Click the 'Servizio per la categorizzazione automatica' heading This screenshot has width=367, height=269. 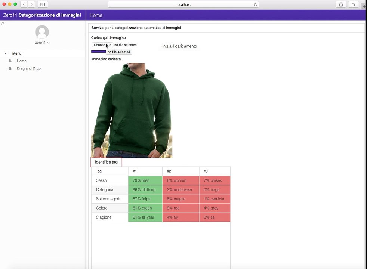(x=136, y=28)
